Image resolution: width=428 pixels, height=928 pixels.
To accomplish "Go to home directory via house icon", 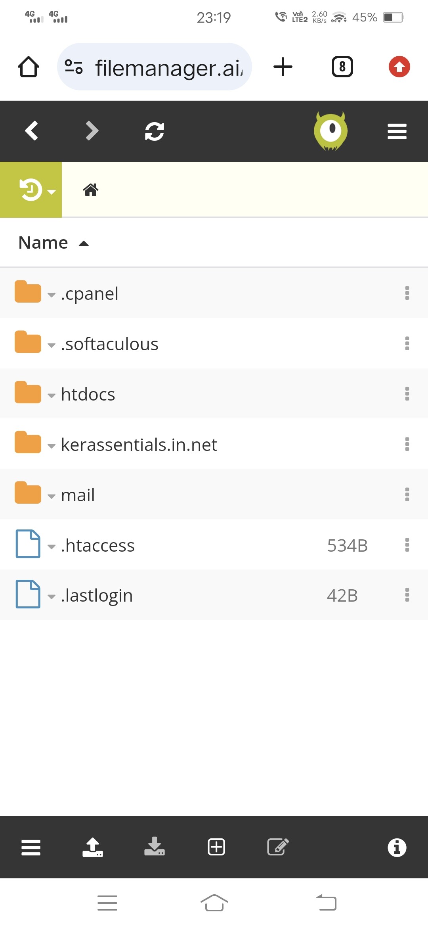I will coord(91,190).
